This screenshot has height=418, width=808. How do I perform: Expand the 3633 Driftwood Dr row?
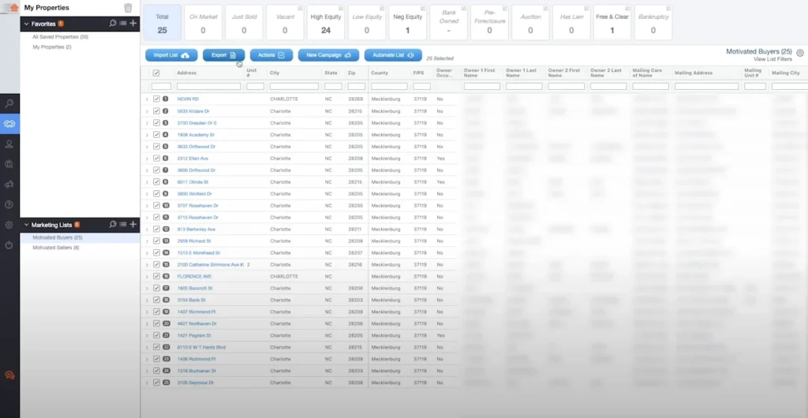147,147
